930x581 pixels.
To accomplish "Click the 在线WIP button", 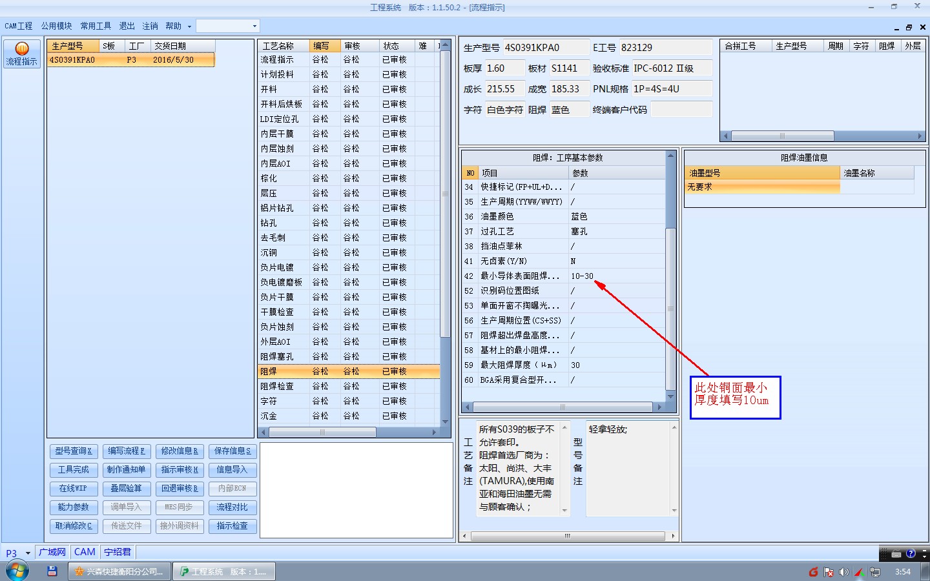I will click(x=74, y=488).
